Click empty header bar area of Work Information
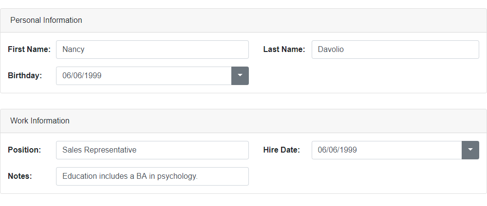This screenshot has width=487, height=206. coord(292,121)
